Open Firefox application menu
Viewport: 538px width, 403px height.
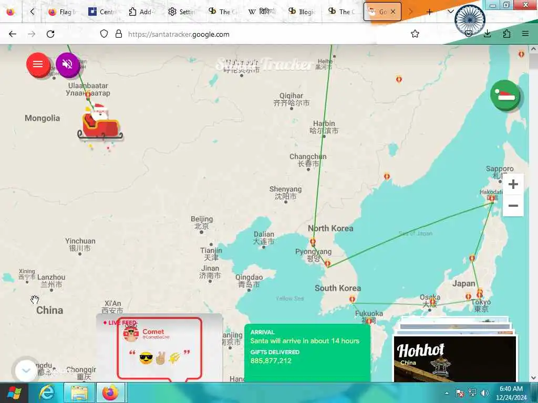(525, 34)
